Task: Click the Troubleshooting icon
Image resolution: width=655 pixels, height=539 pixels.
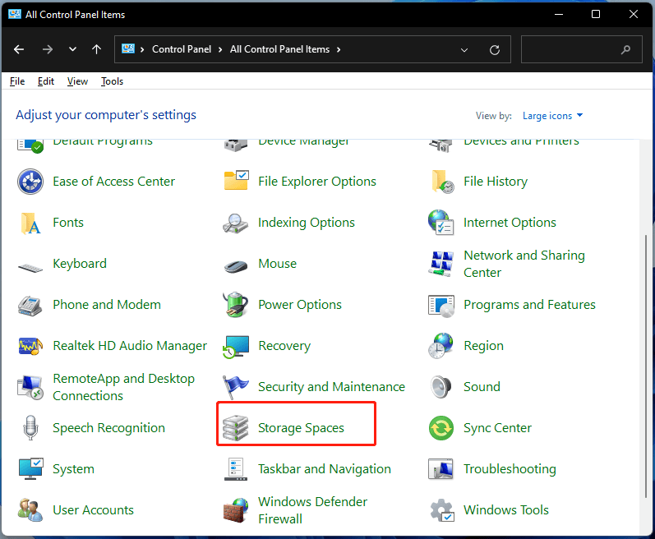Action: [x=441, y=469]
